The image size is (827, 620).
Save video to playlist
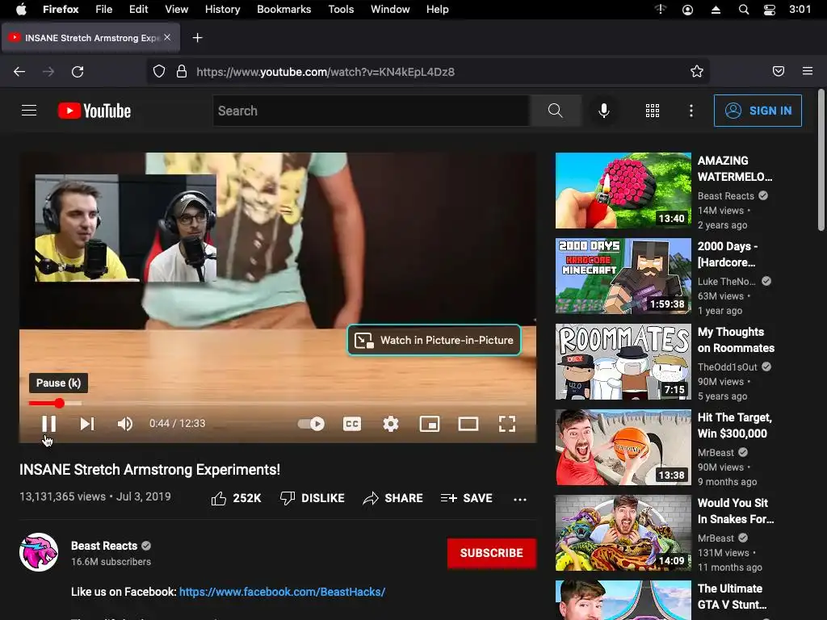466,498
